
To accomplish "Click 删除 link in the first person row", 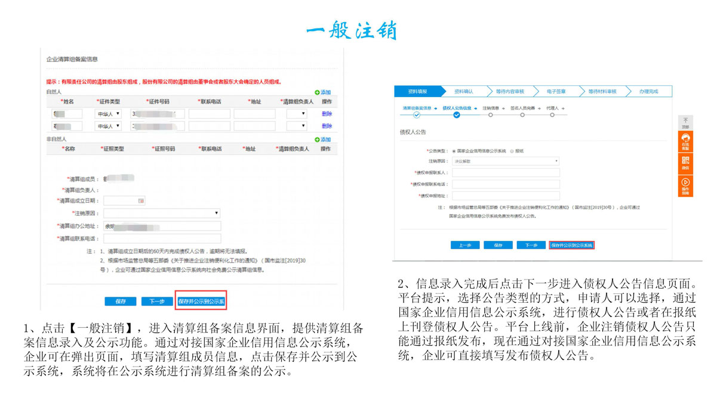I will (327, 113).
